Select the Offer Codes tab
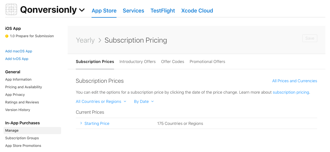 (x=172, y=62)
